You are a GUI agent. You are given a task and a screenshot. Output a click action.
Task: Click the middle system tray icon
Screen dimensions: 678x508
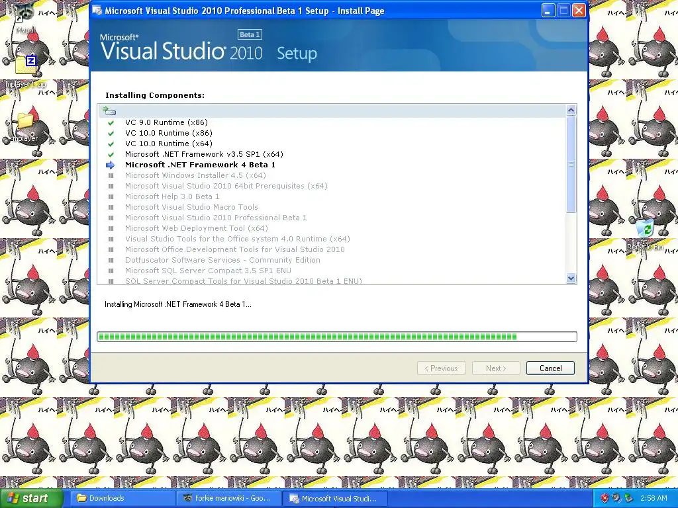pos(616,498)
